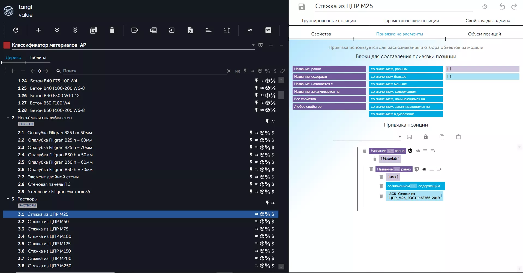Click the clipboard paste icon for the binding
Image resolution: width=523 pixels, height=273 pixels.
point(458,137)
